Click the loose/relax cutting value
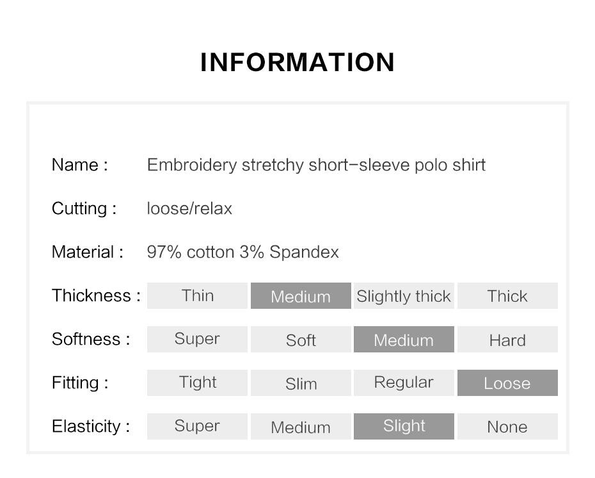 tap(189, 209)
